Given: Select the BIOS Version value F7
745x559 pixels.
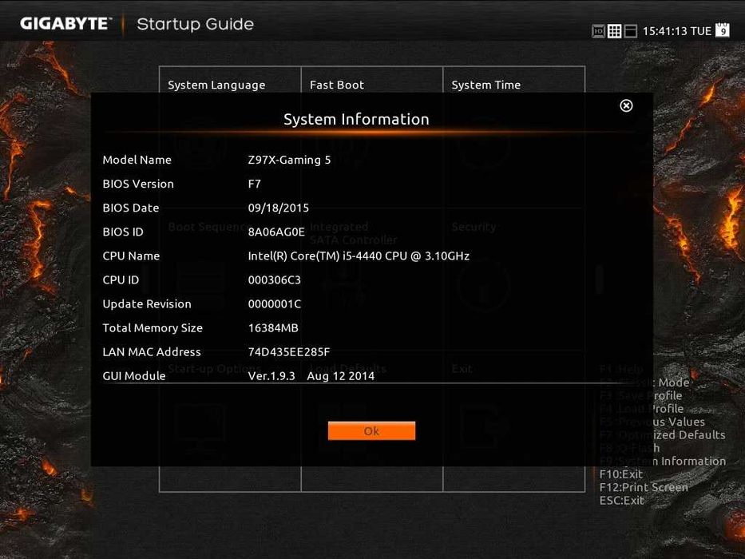Looking at the screenshot, I should tap(254, 184).
